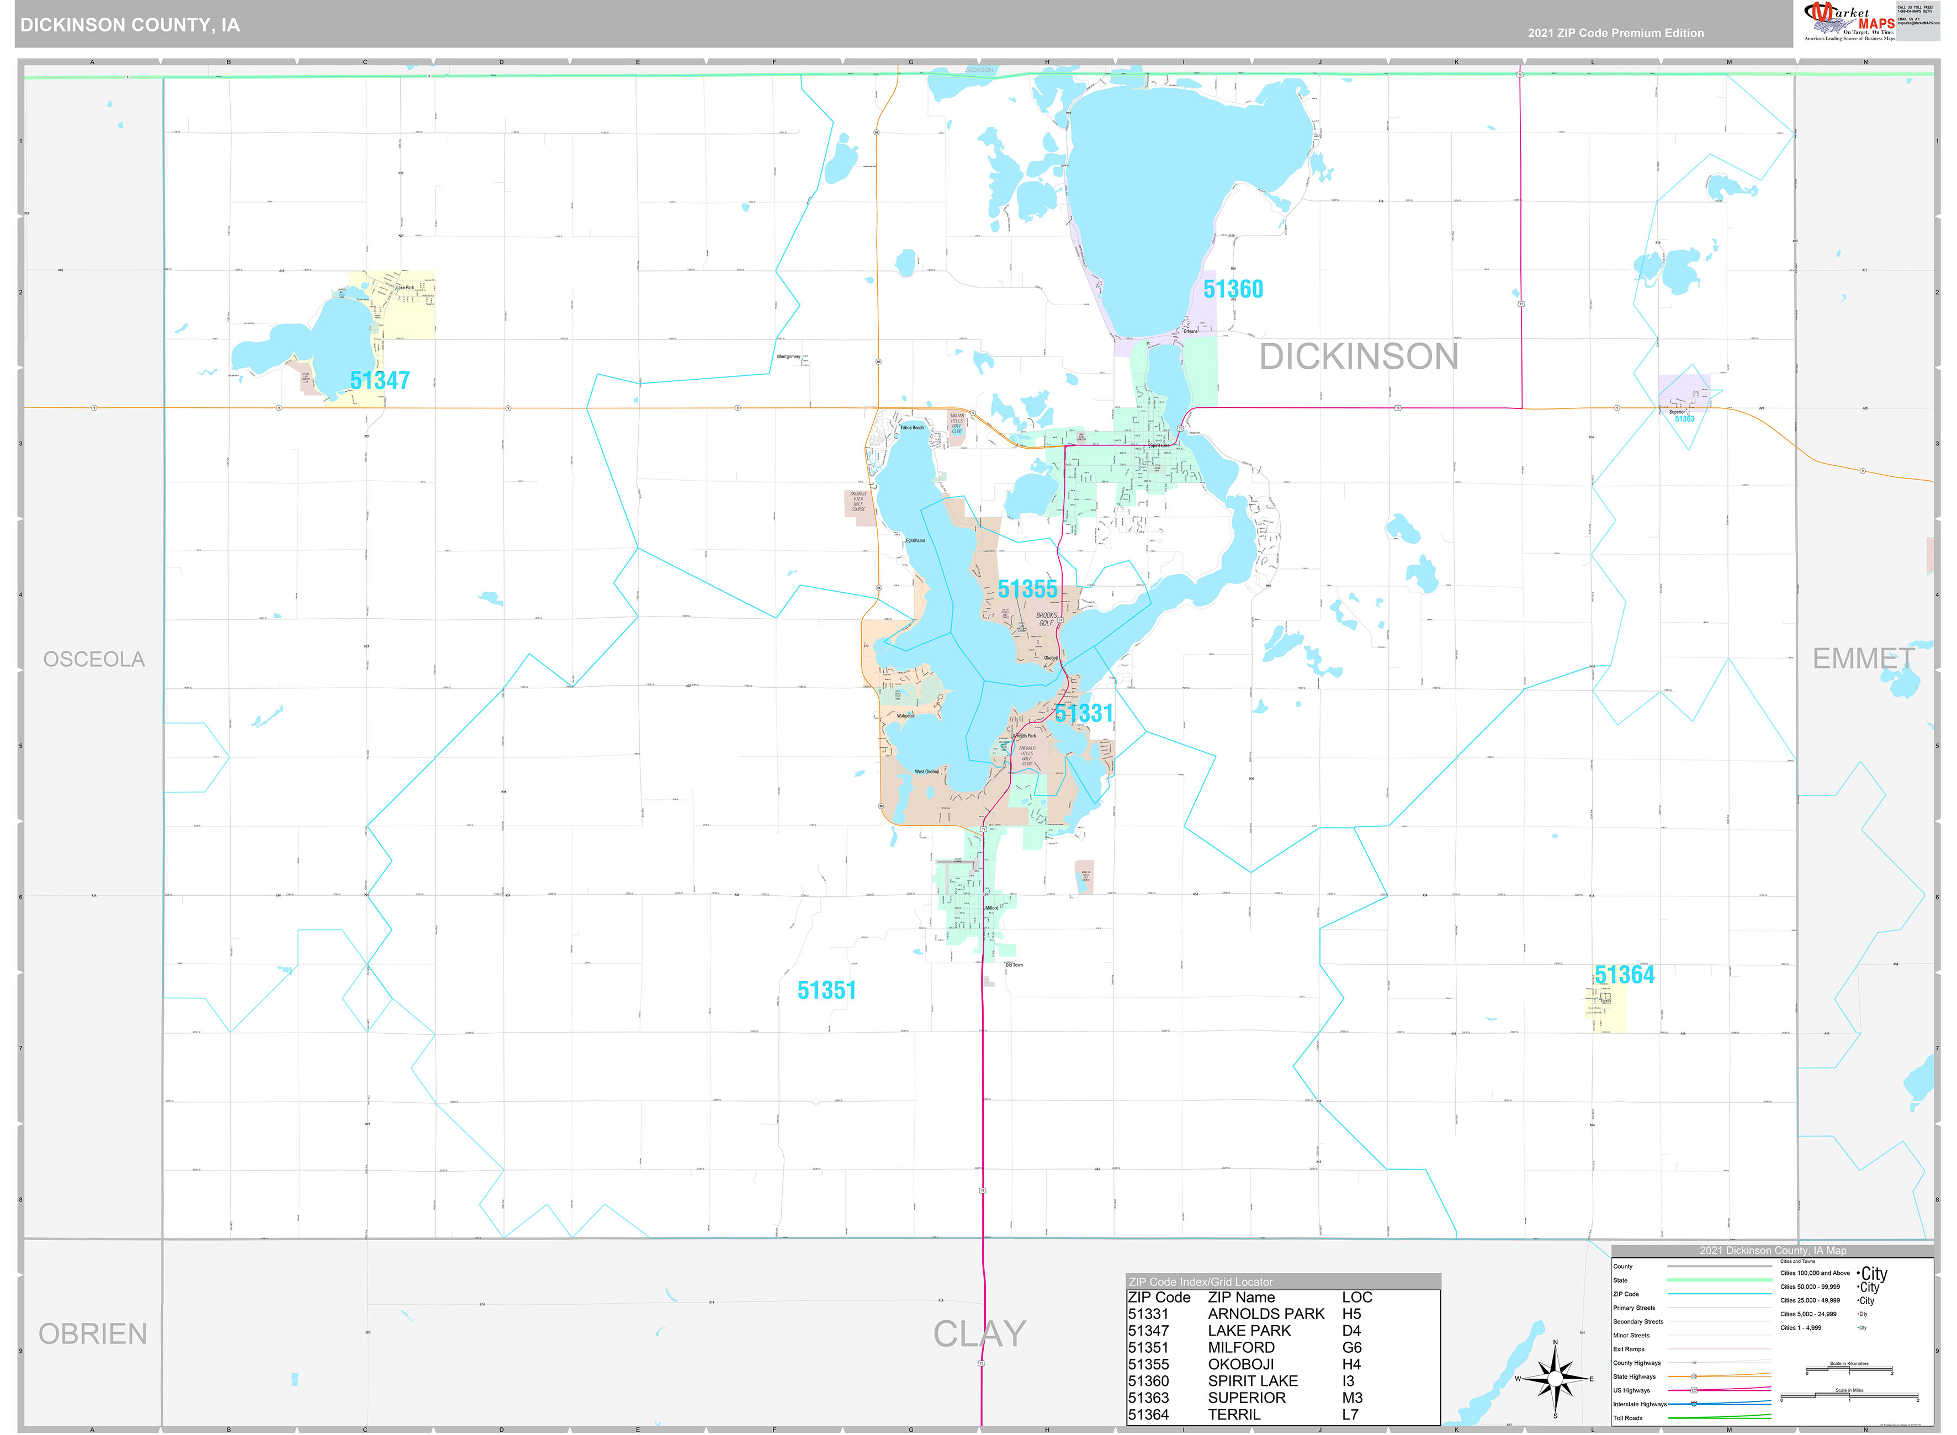
Task: Select the Cities 1 - 4,999 dot symbol
Action: 1861,1327
